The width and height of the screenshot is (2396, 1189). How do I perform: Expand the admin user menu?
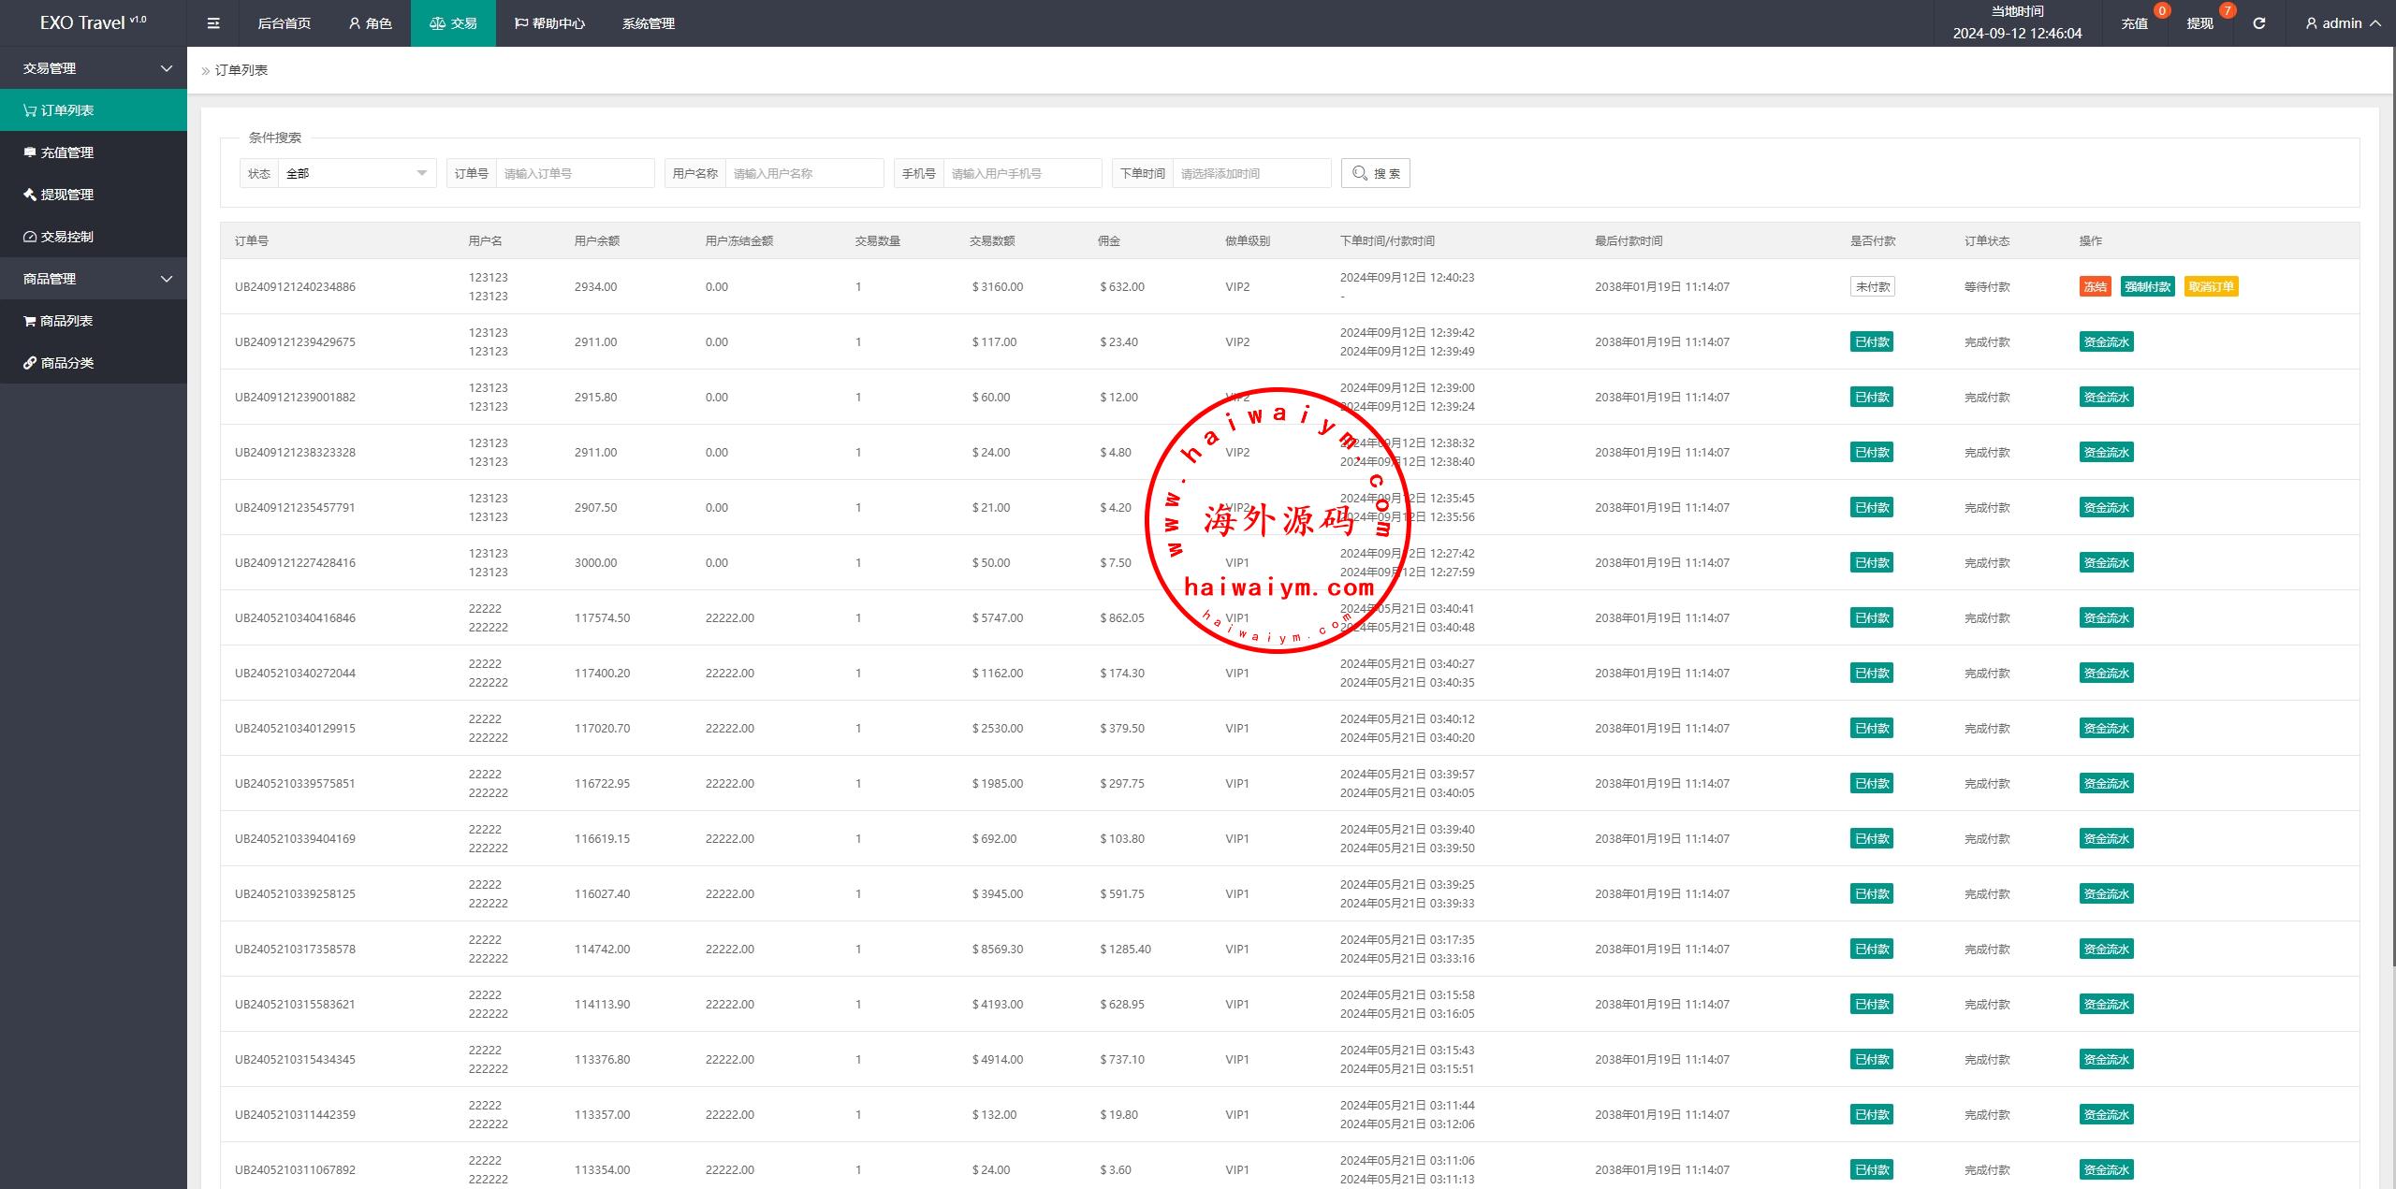[x=2342, y=23]
